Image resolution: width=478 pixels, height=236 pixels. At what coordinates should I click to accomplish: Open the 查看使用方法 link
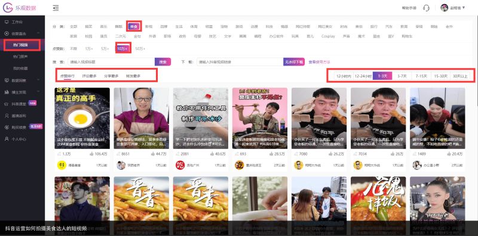click(x=319, y=62)
